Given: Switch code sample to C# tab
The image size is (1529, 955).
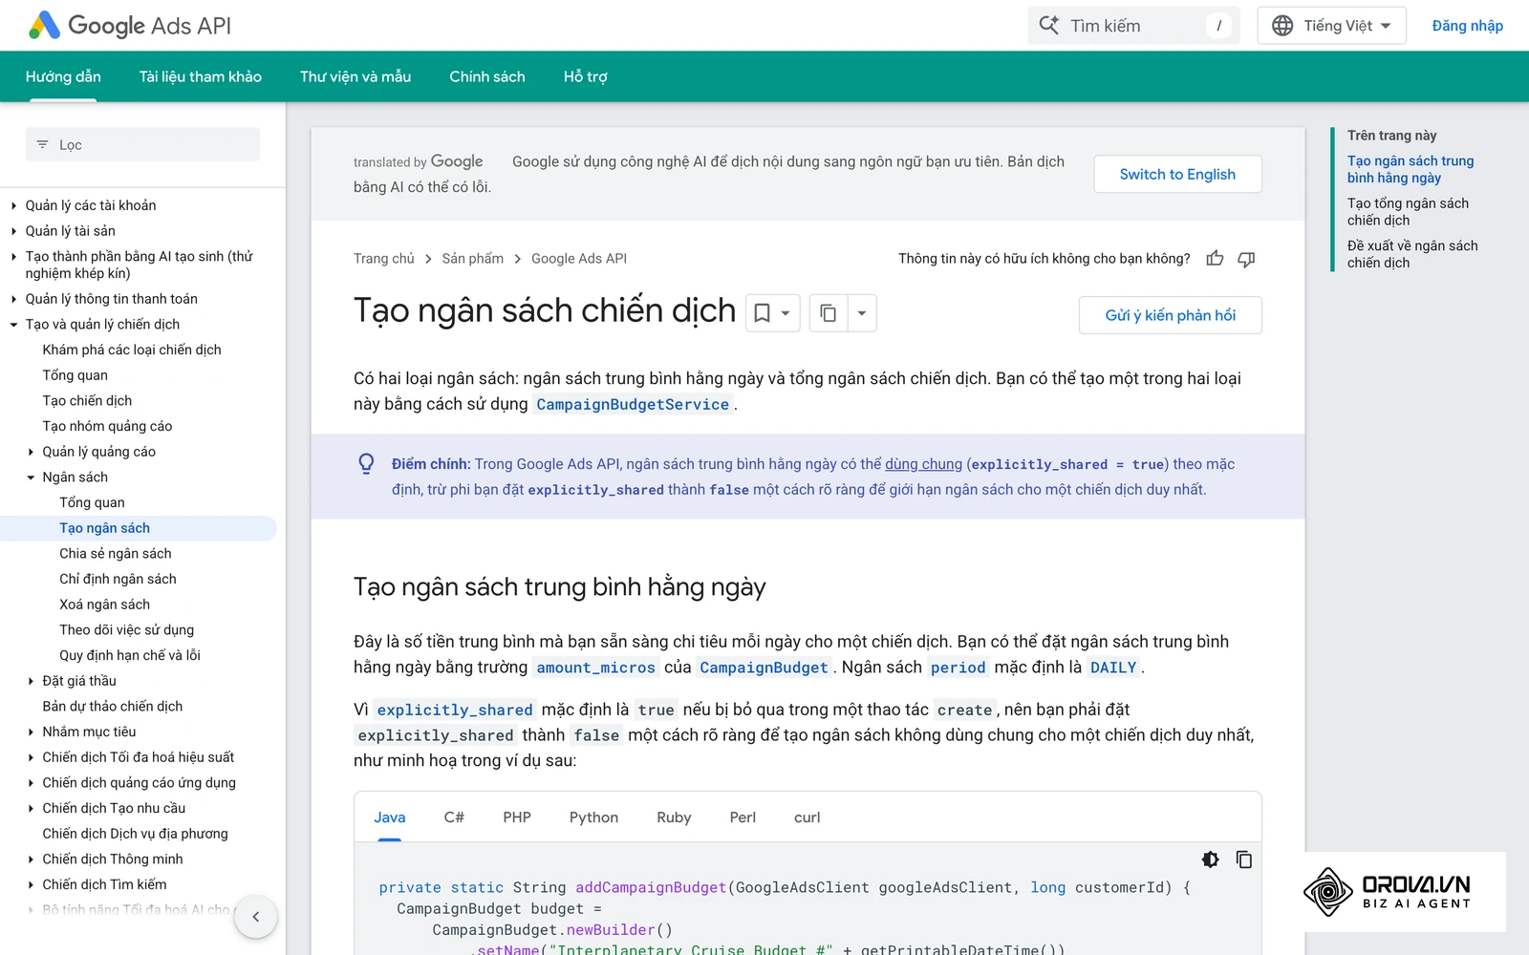Looking at the screenshot, I should click(454, 817).
